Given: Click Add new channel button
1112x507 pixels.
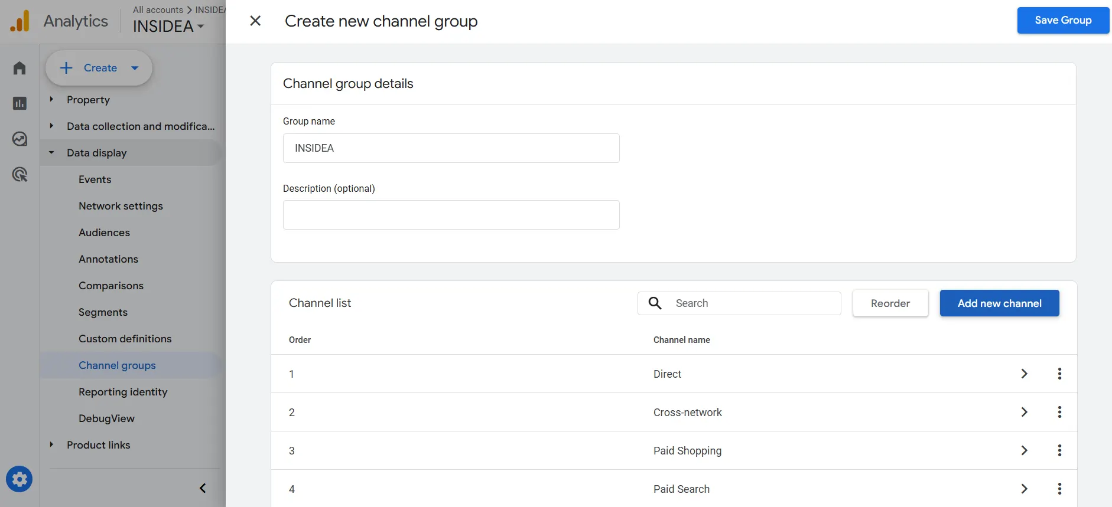Looking at the screenshot, I should [x=999, y=303].
